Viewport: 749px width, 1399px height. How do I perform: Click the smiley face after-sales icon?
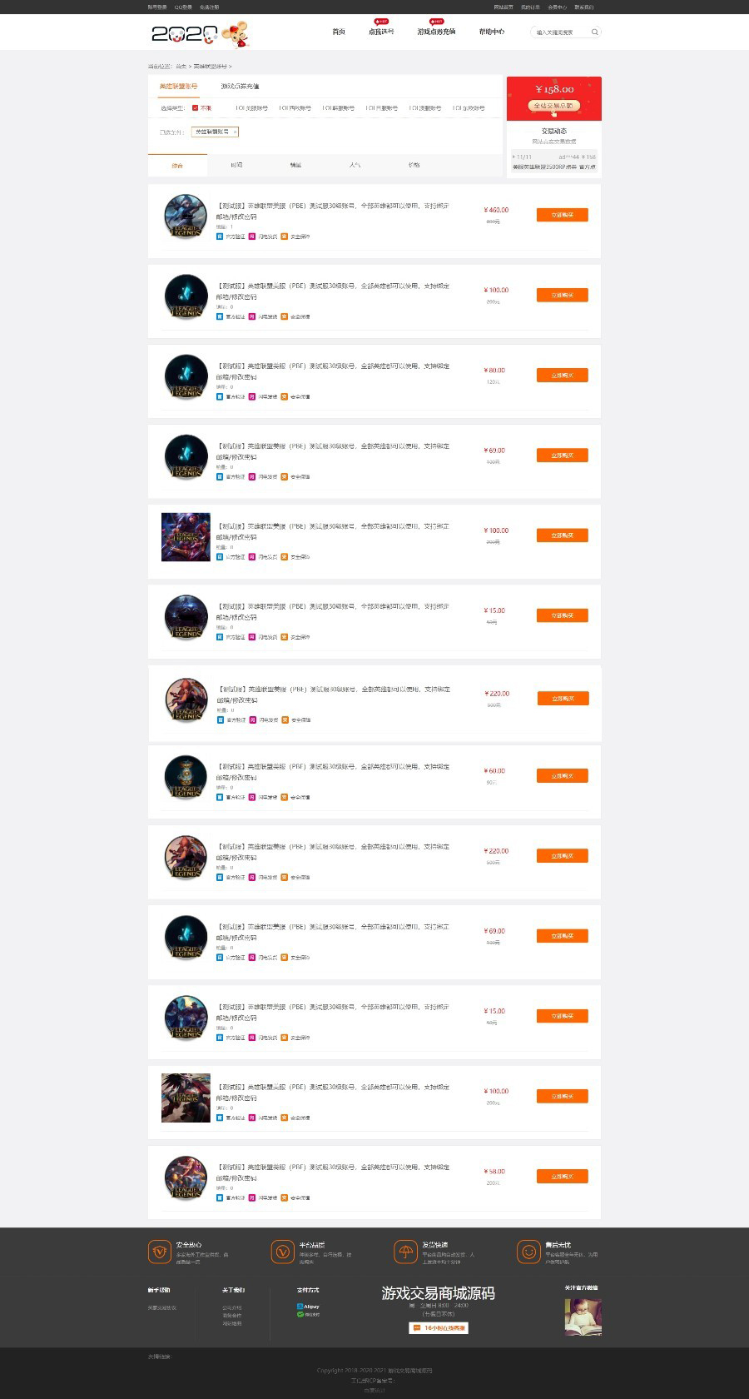pos(528,1251)
